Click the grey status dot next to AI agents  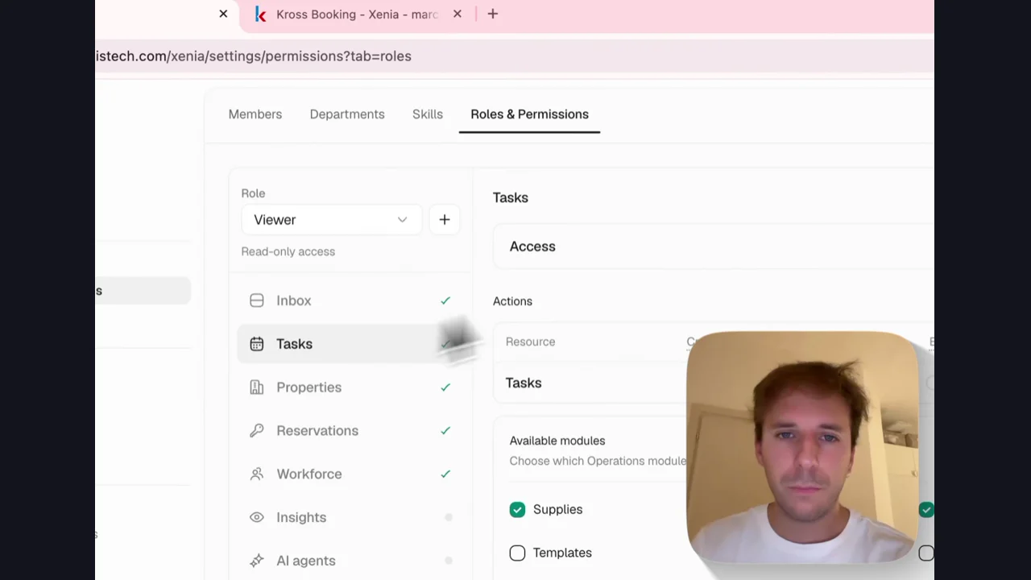tap(449, 561)
